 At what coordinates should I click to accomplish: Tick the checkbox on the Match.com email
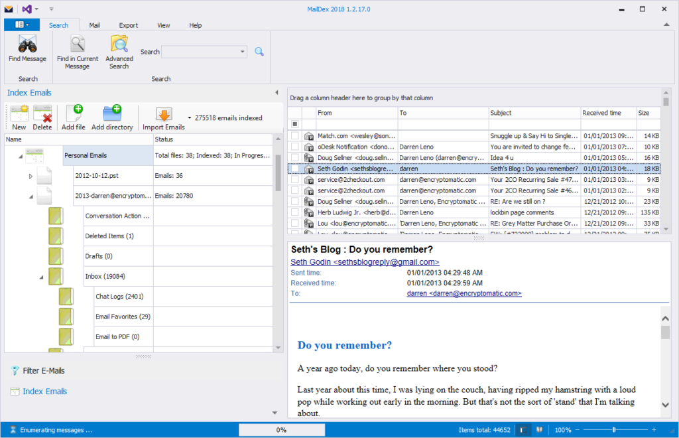click(x=294, y=135)
